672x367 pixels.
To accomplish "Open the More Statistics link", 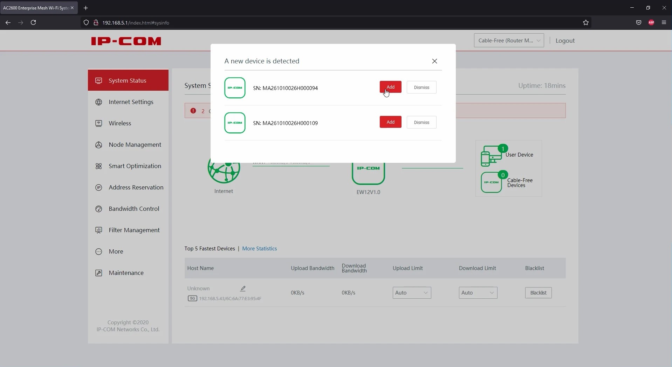I will [259, 249].
